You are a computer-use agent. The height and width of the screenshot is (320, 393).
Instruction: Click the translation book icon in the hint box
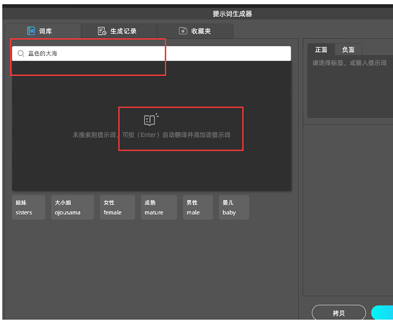tap(150, 119)
